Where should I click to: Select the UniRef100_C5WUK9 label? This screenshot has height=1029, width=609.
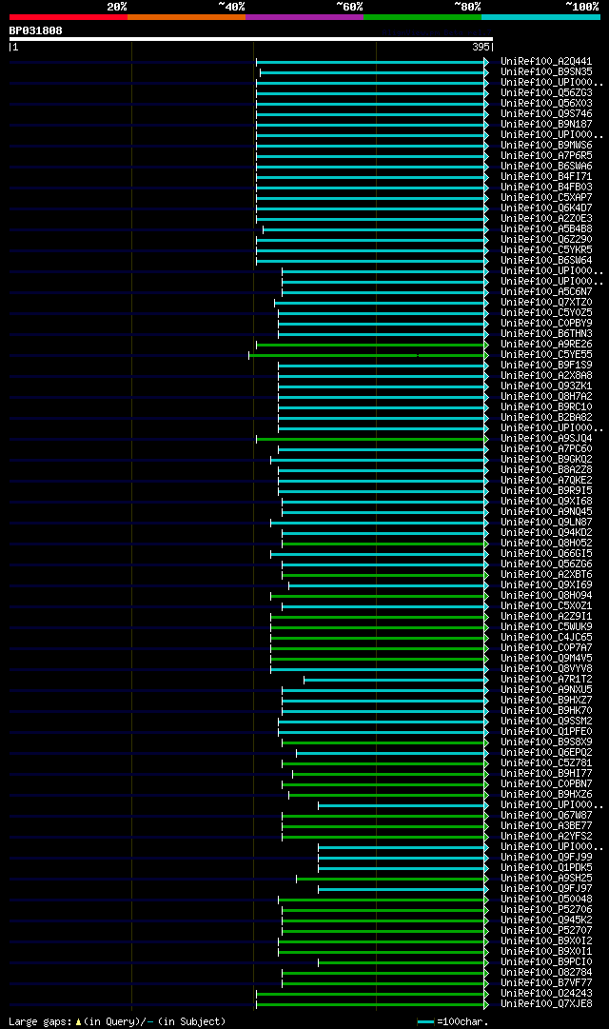pyautogui.click(x=546, y=626)
